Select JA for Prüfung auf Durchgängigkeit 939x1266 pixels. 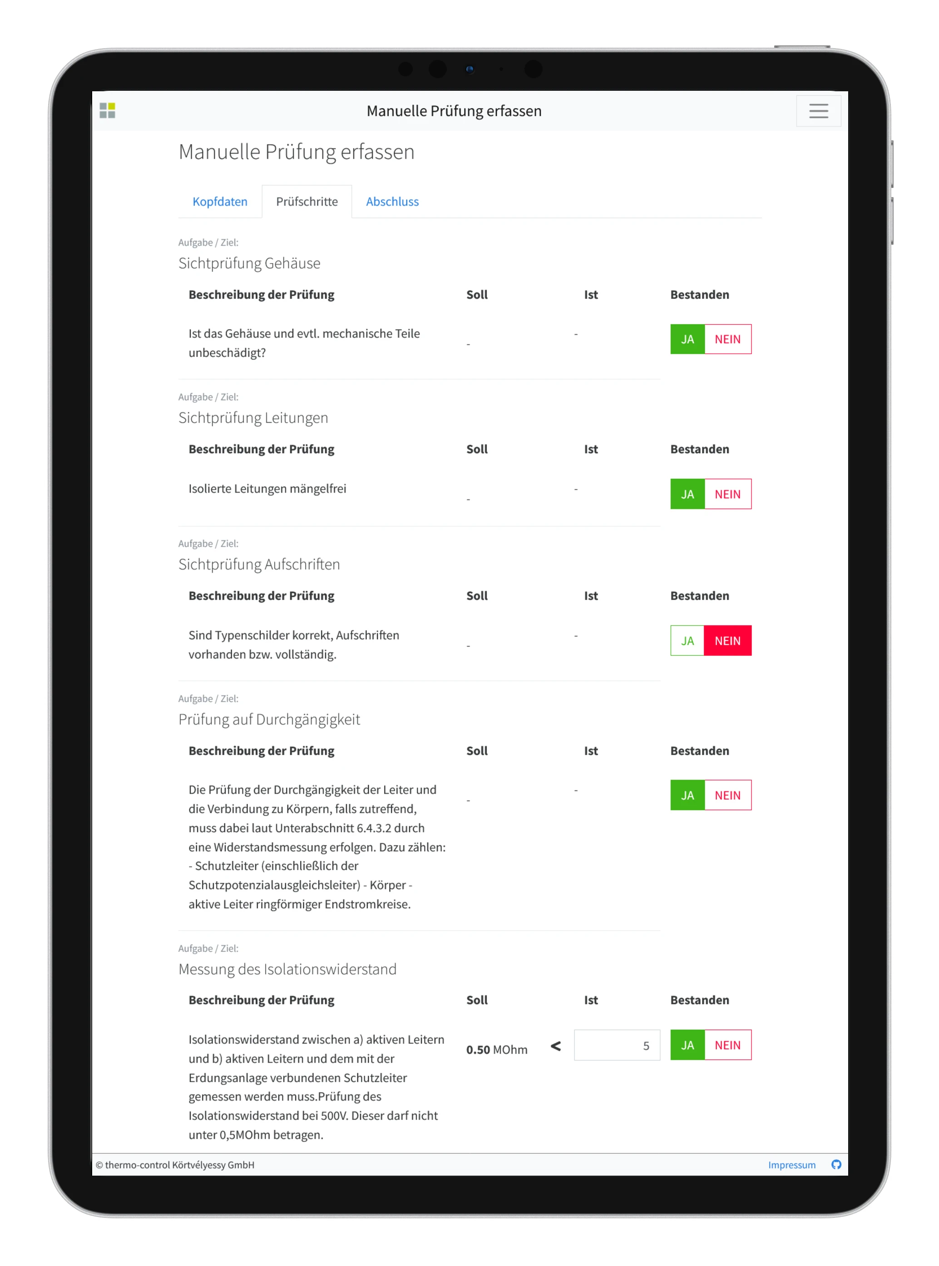tap(687, 794)
